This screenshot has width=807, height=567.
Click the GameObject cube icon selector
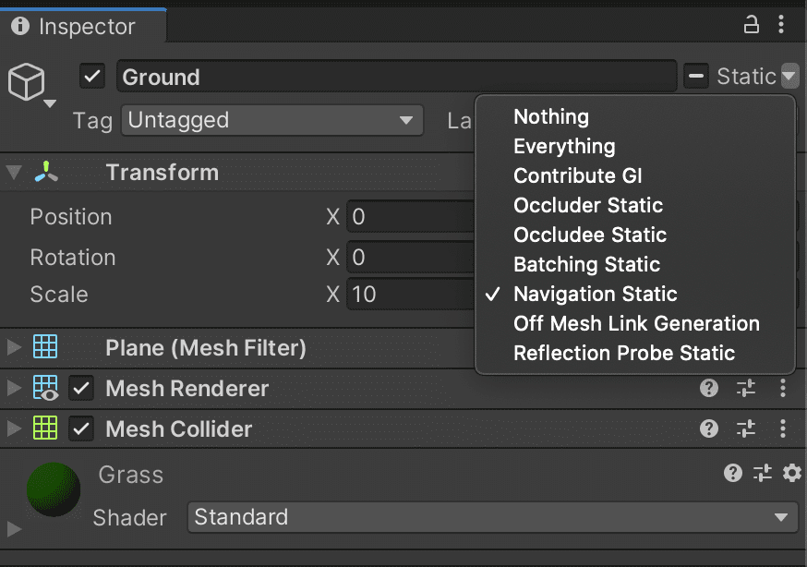pos(30,84)
